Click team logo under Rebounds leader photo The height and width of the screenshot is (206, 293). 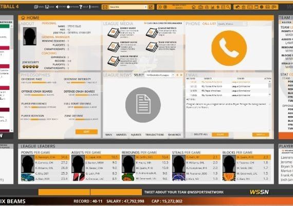click(x=129, y=177)
